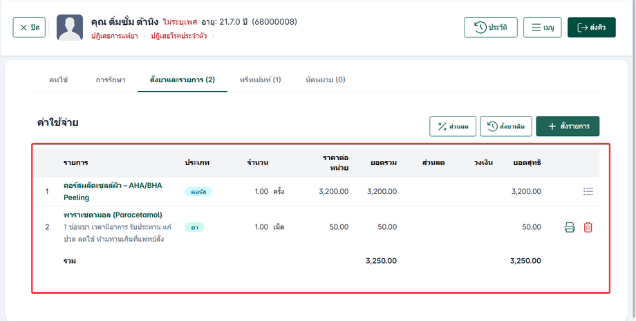636x321 pixels.
Task: Open the ทรีทเมนท์ (1) tab
Action: click(x=260, y=80)
